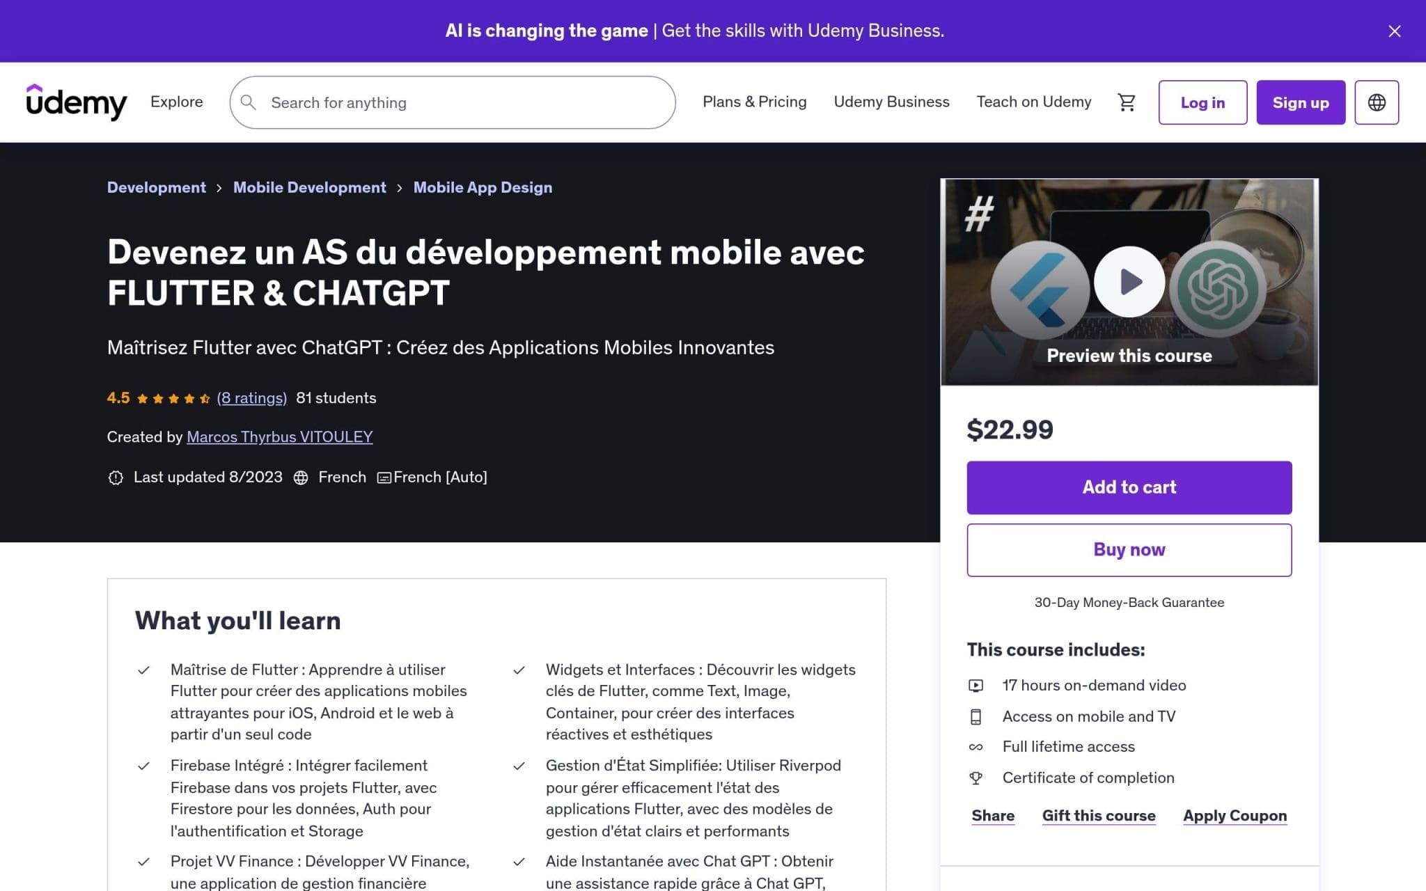Click the AI is changing the game banner text
The image size is (1426, 891).
[547, 31]
